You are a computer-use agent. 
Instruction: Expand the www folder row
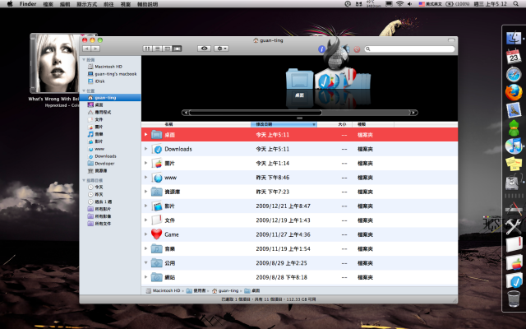[146, 178]
